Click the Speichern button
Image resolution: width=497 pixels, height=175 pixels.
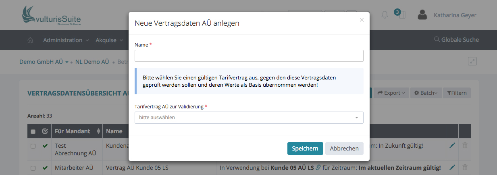pyautogui.click(x=305, y=149)
